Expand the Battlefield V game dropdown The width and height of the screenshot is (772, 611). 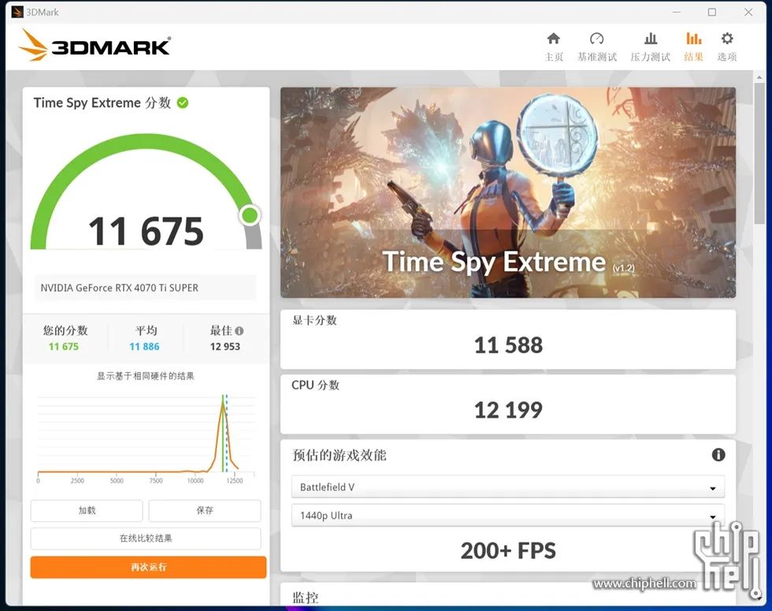click(x=507, y=487)
